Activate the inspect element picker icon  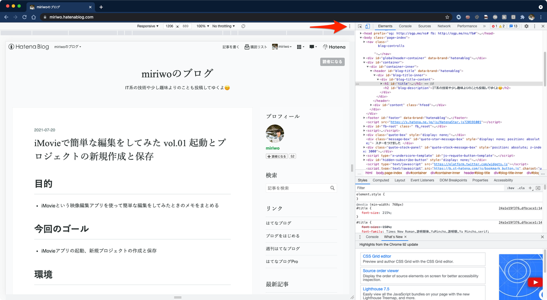tap(360, 26)
